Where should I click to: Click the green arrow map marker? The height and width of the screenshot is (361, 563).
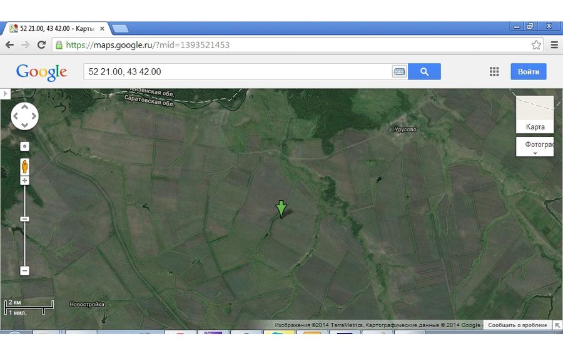(281, 209)
